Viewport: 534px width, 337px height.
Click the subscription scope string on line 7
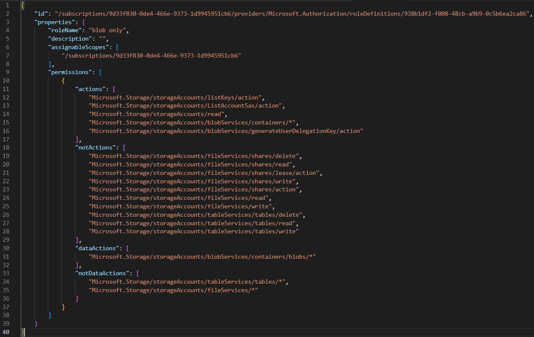152,55
